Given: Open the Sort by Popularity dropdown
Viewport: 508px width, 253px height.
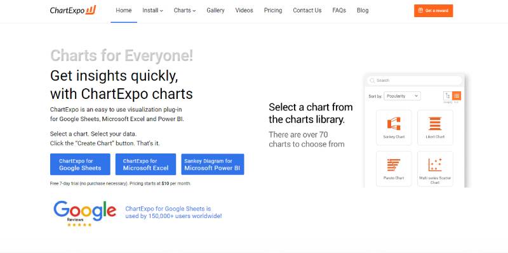Looking at the screenshot, I should [402, 96].
